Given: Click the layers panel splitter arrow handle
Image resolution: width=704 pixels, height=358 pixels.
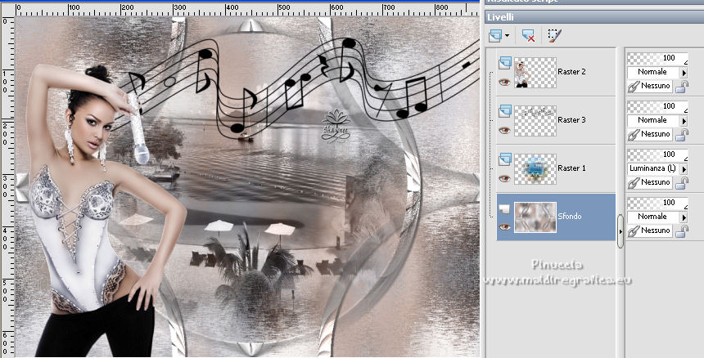Looking at the screenshot, I should click(621, 231).
